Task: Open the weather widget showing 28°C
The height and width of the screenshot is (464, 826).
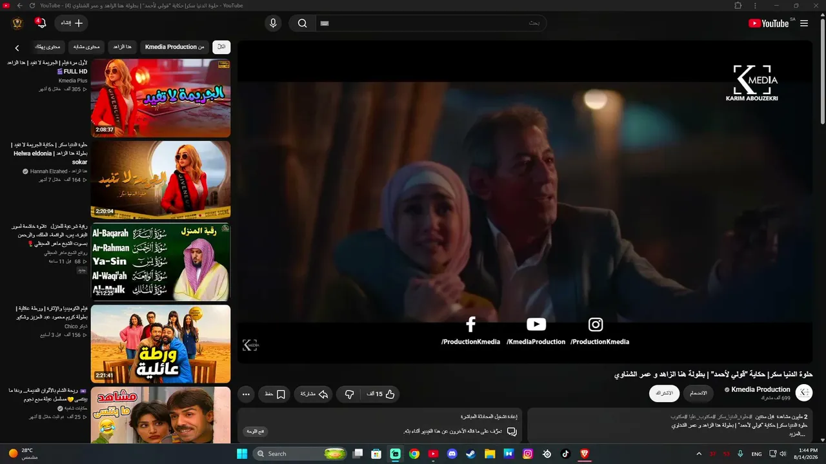Action: click(x=23, y=454)
